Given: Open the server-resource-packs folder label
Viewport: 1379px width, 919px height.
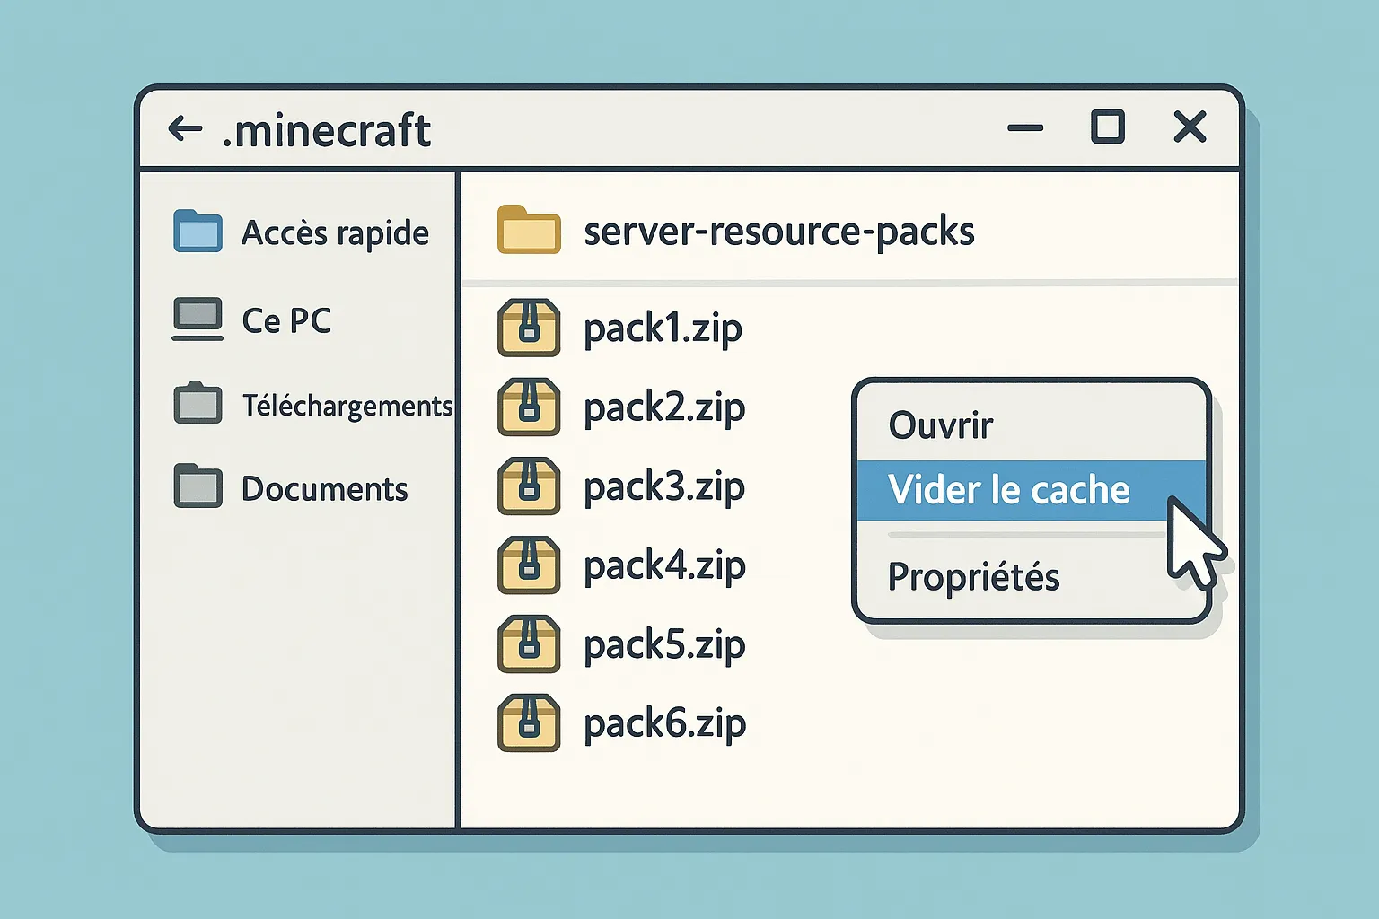Looking at the screenshot, I should pos(777,231).
